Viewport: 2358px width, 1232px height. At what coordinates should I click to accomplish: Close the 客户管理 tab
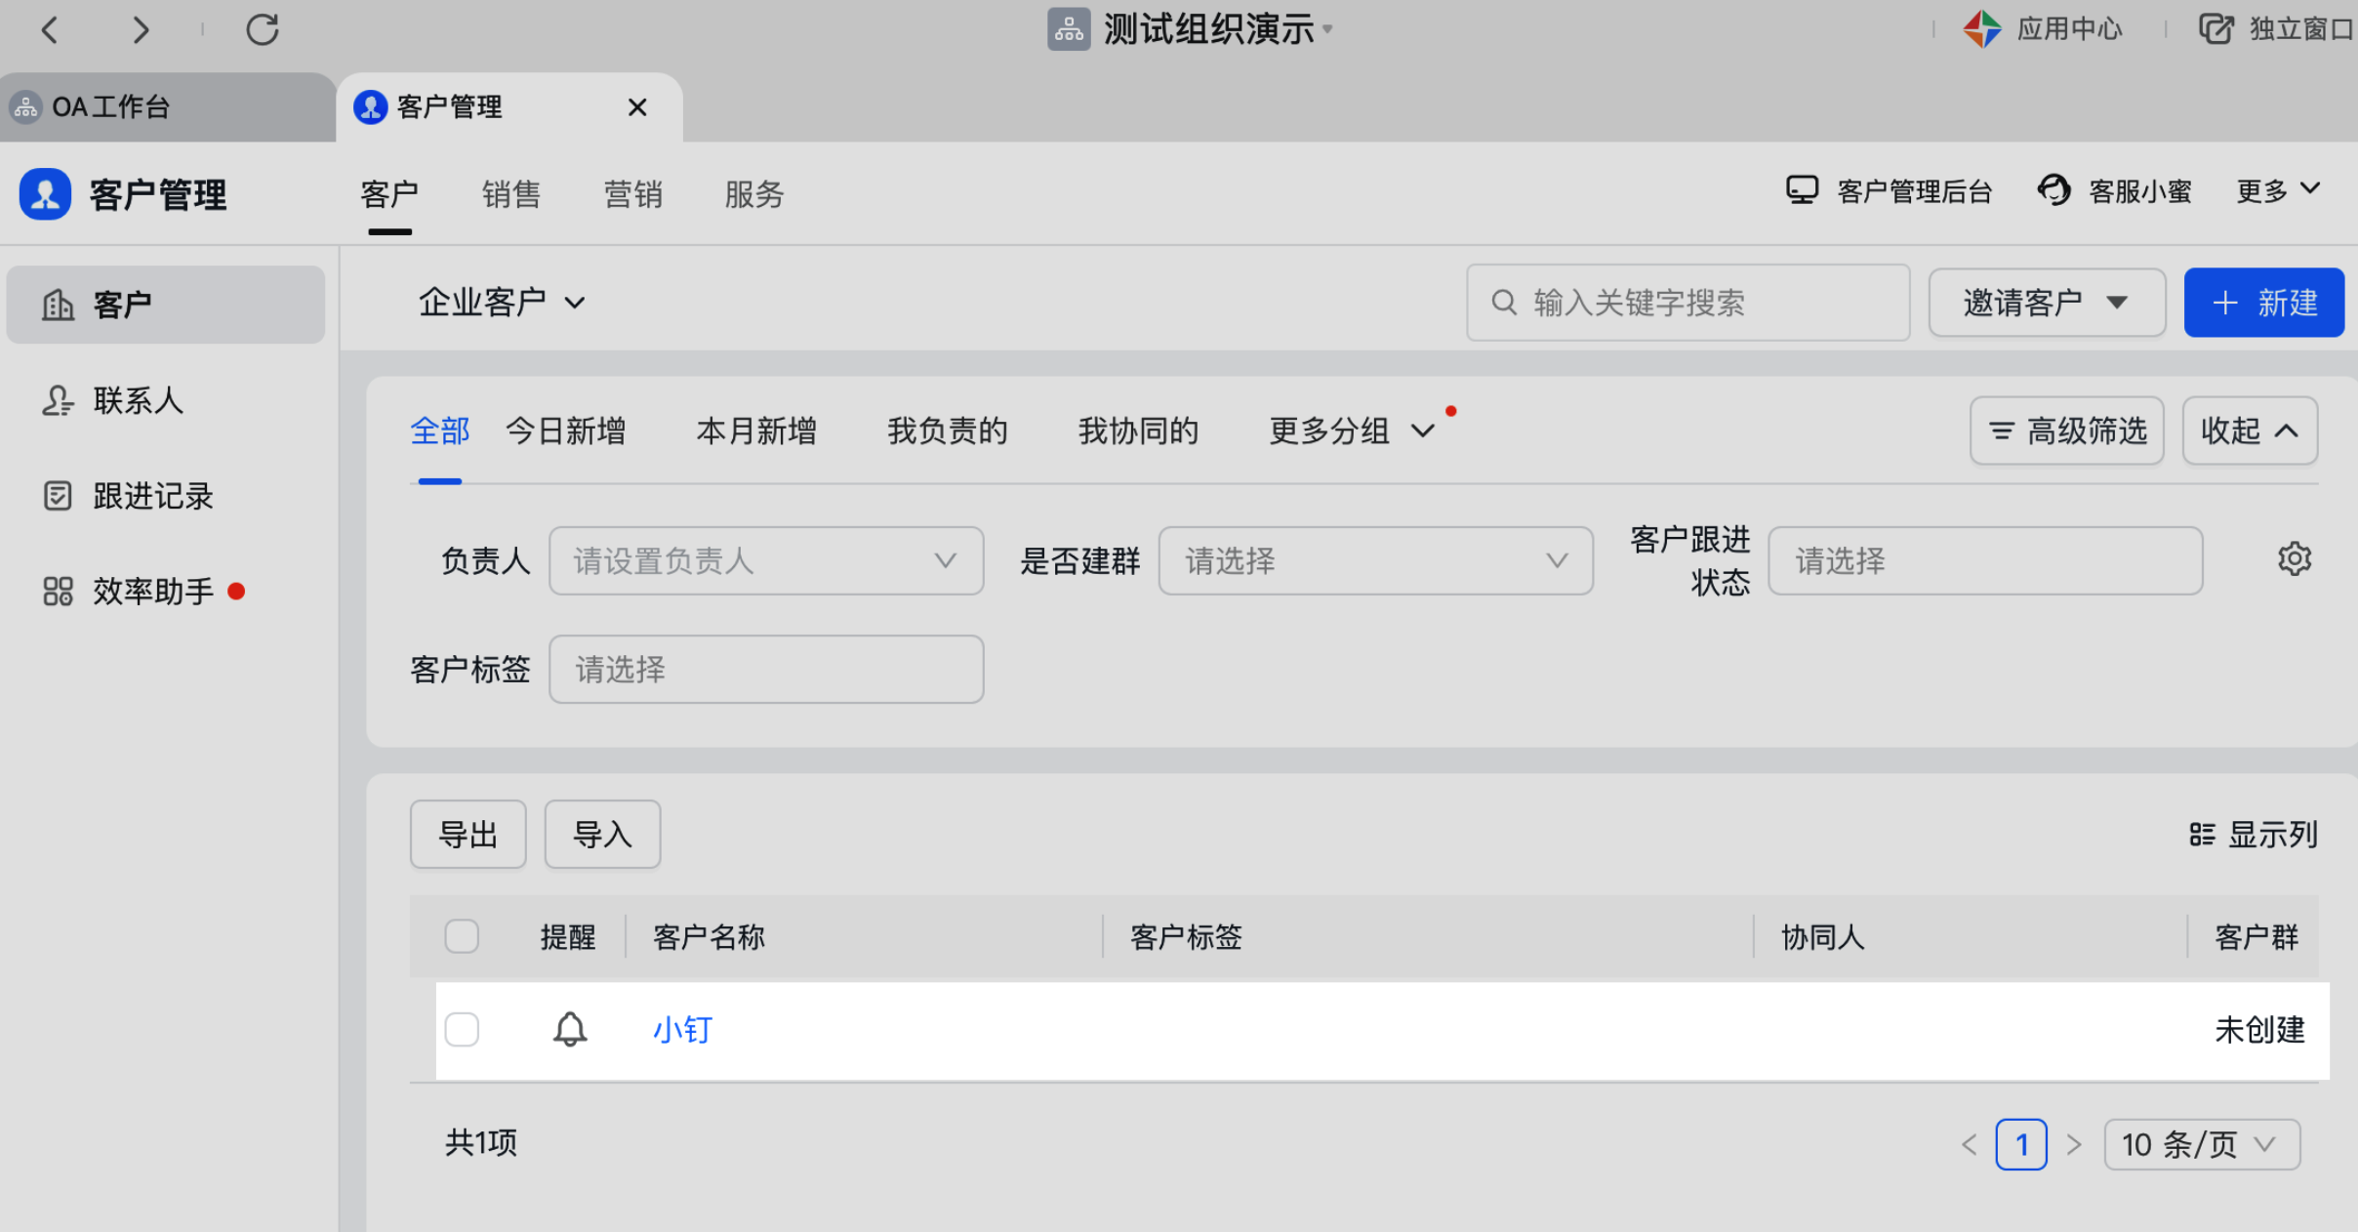pos(637,107)
